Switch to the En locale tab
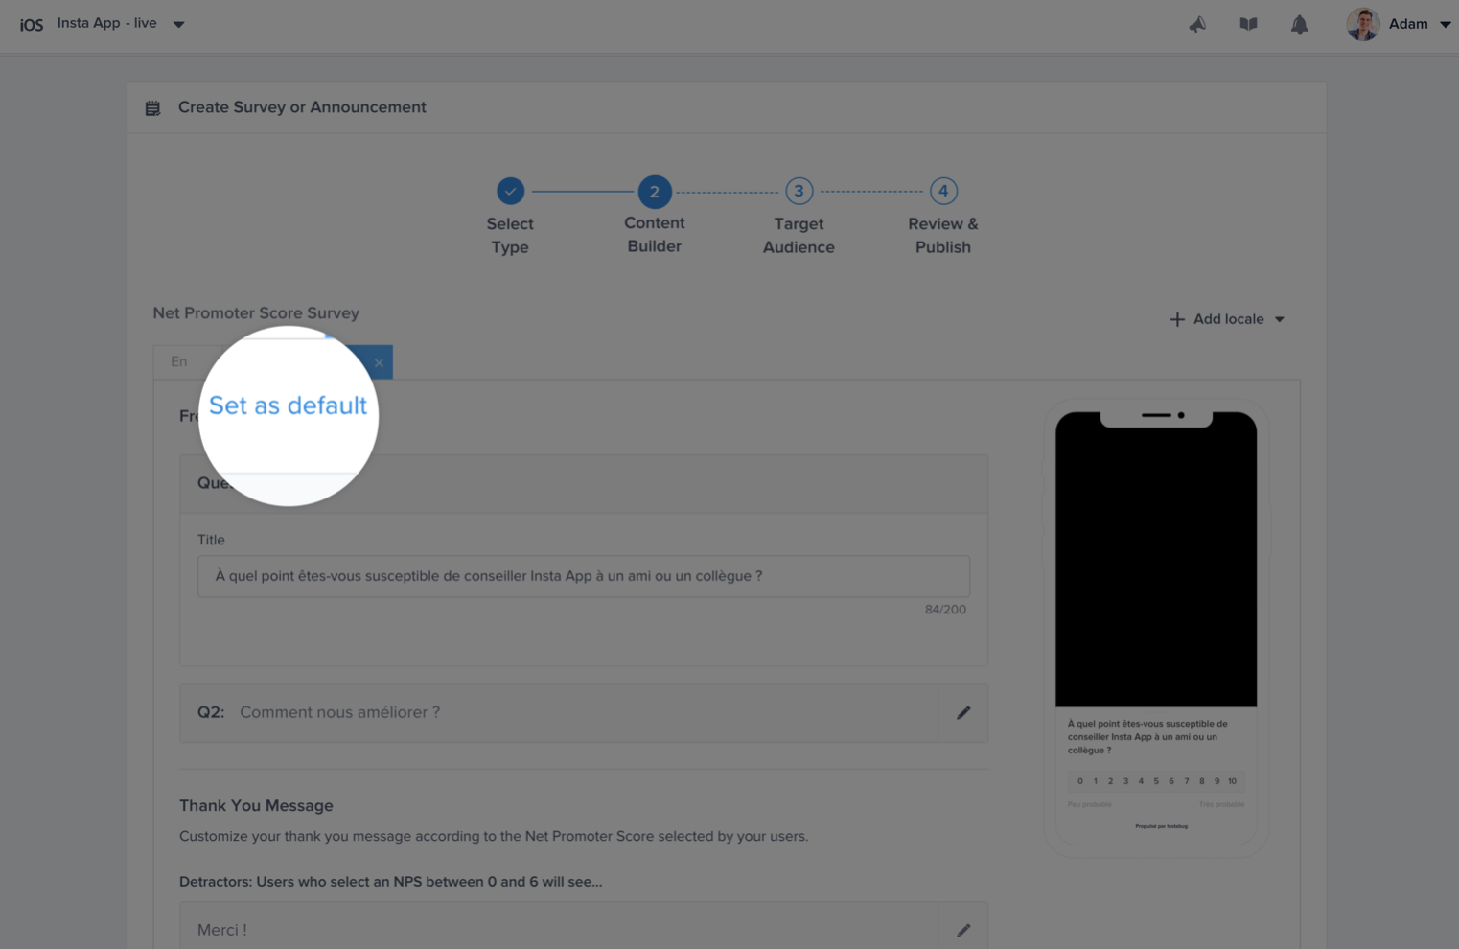1459x949 pixels. coord(178,361)
